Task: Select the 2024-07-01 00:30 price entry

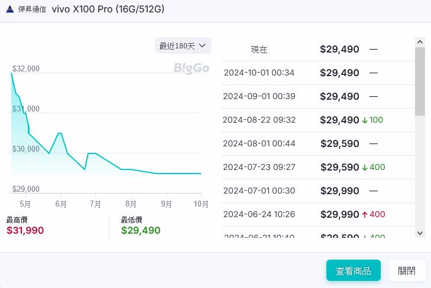Action: click(x=317, y=191)
